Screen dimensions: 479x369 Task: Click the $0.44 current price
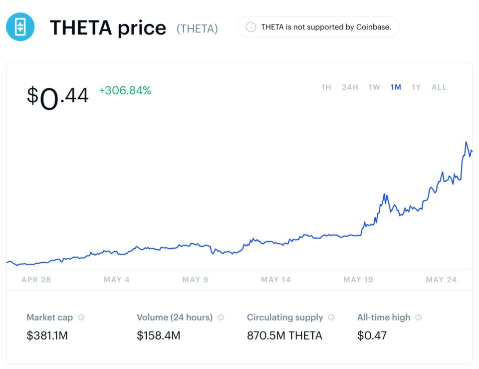58,97
